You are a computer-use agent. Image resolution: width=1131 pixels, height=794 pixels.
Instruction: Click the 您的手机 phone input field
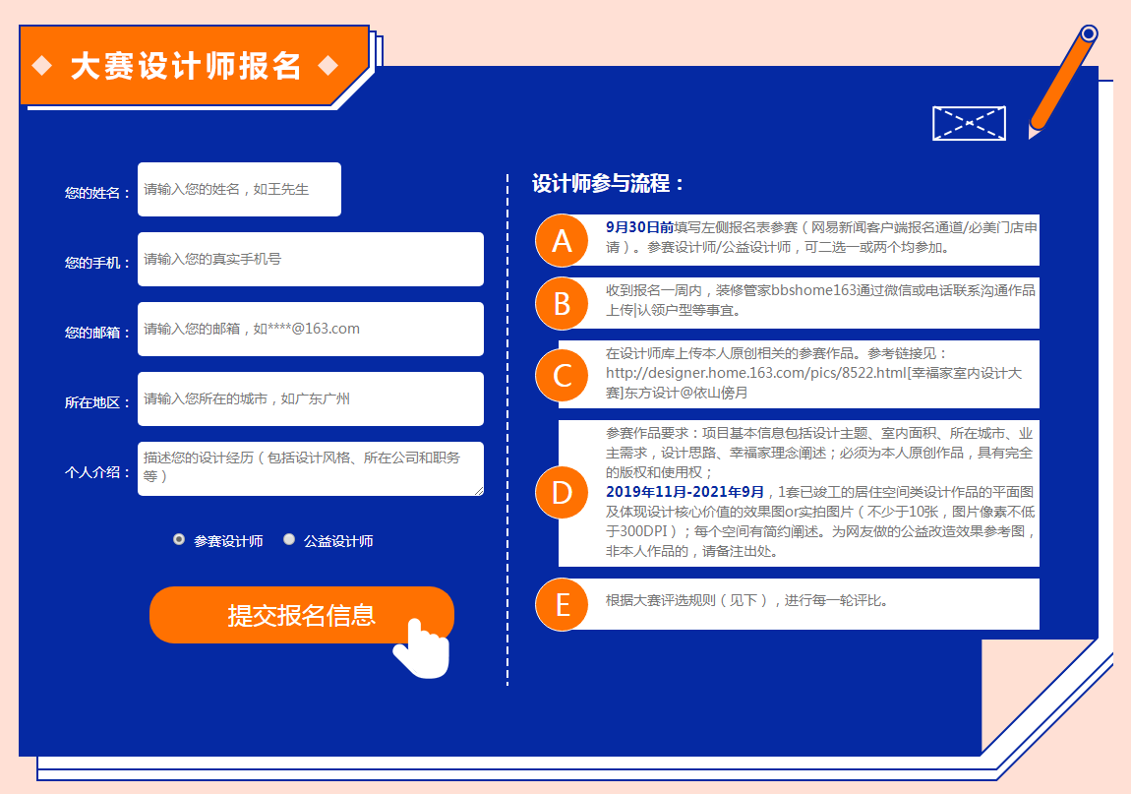pyautogui.click(x=310, y=259)
